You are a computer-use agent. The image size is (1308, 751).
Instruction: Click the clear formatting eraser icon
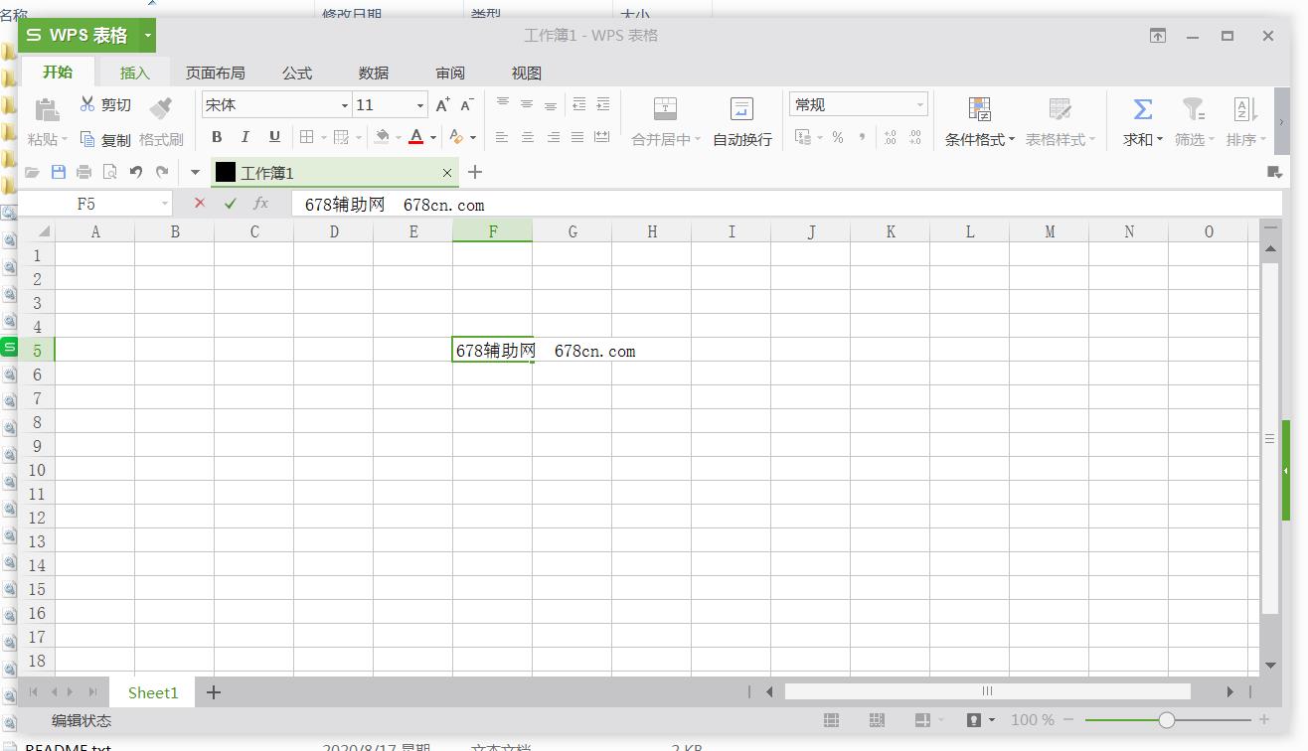pyautogui.click(x=455, y=137)
